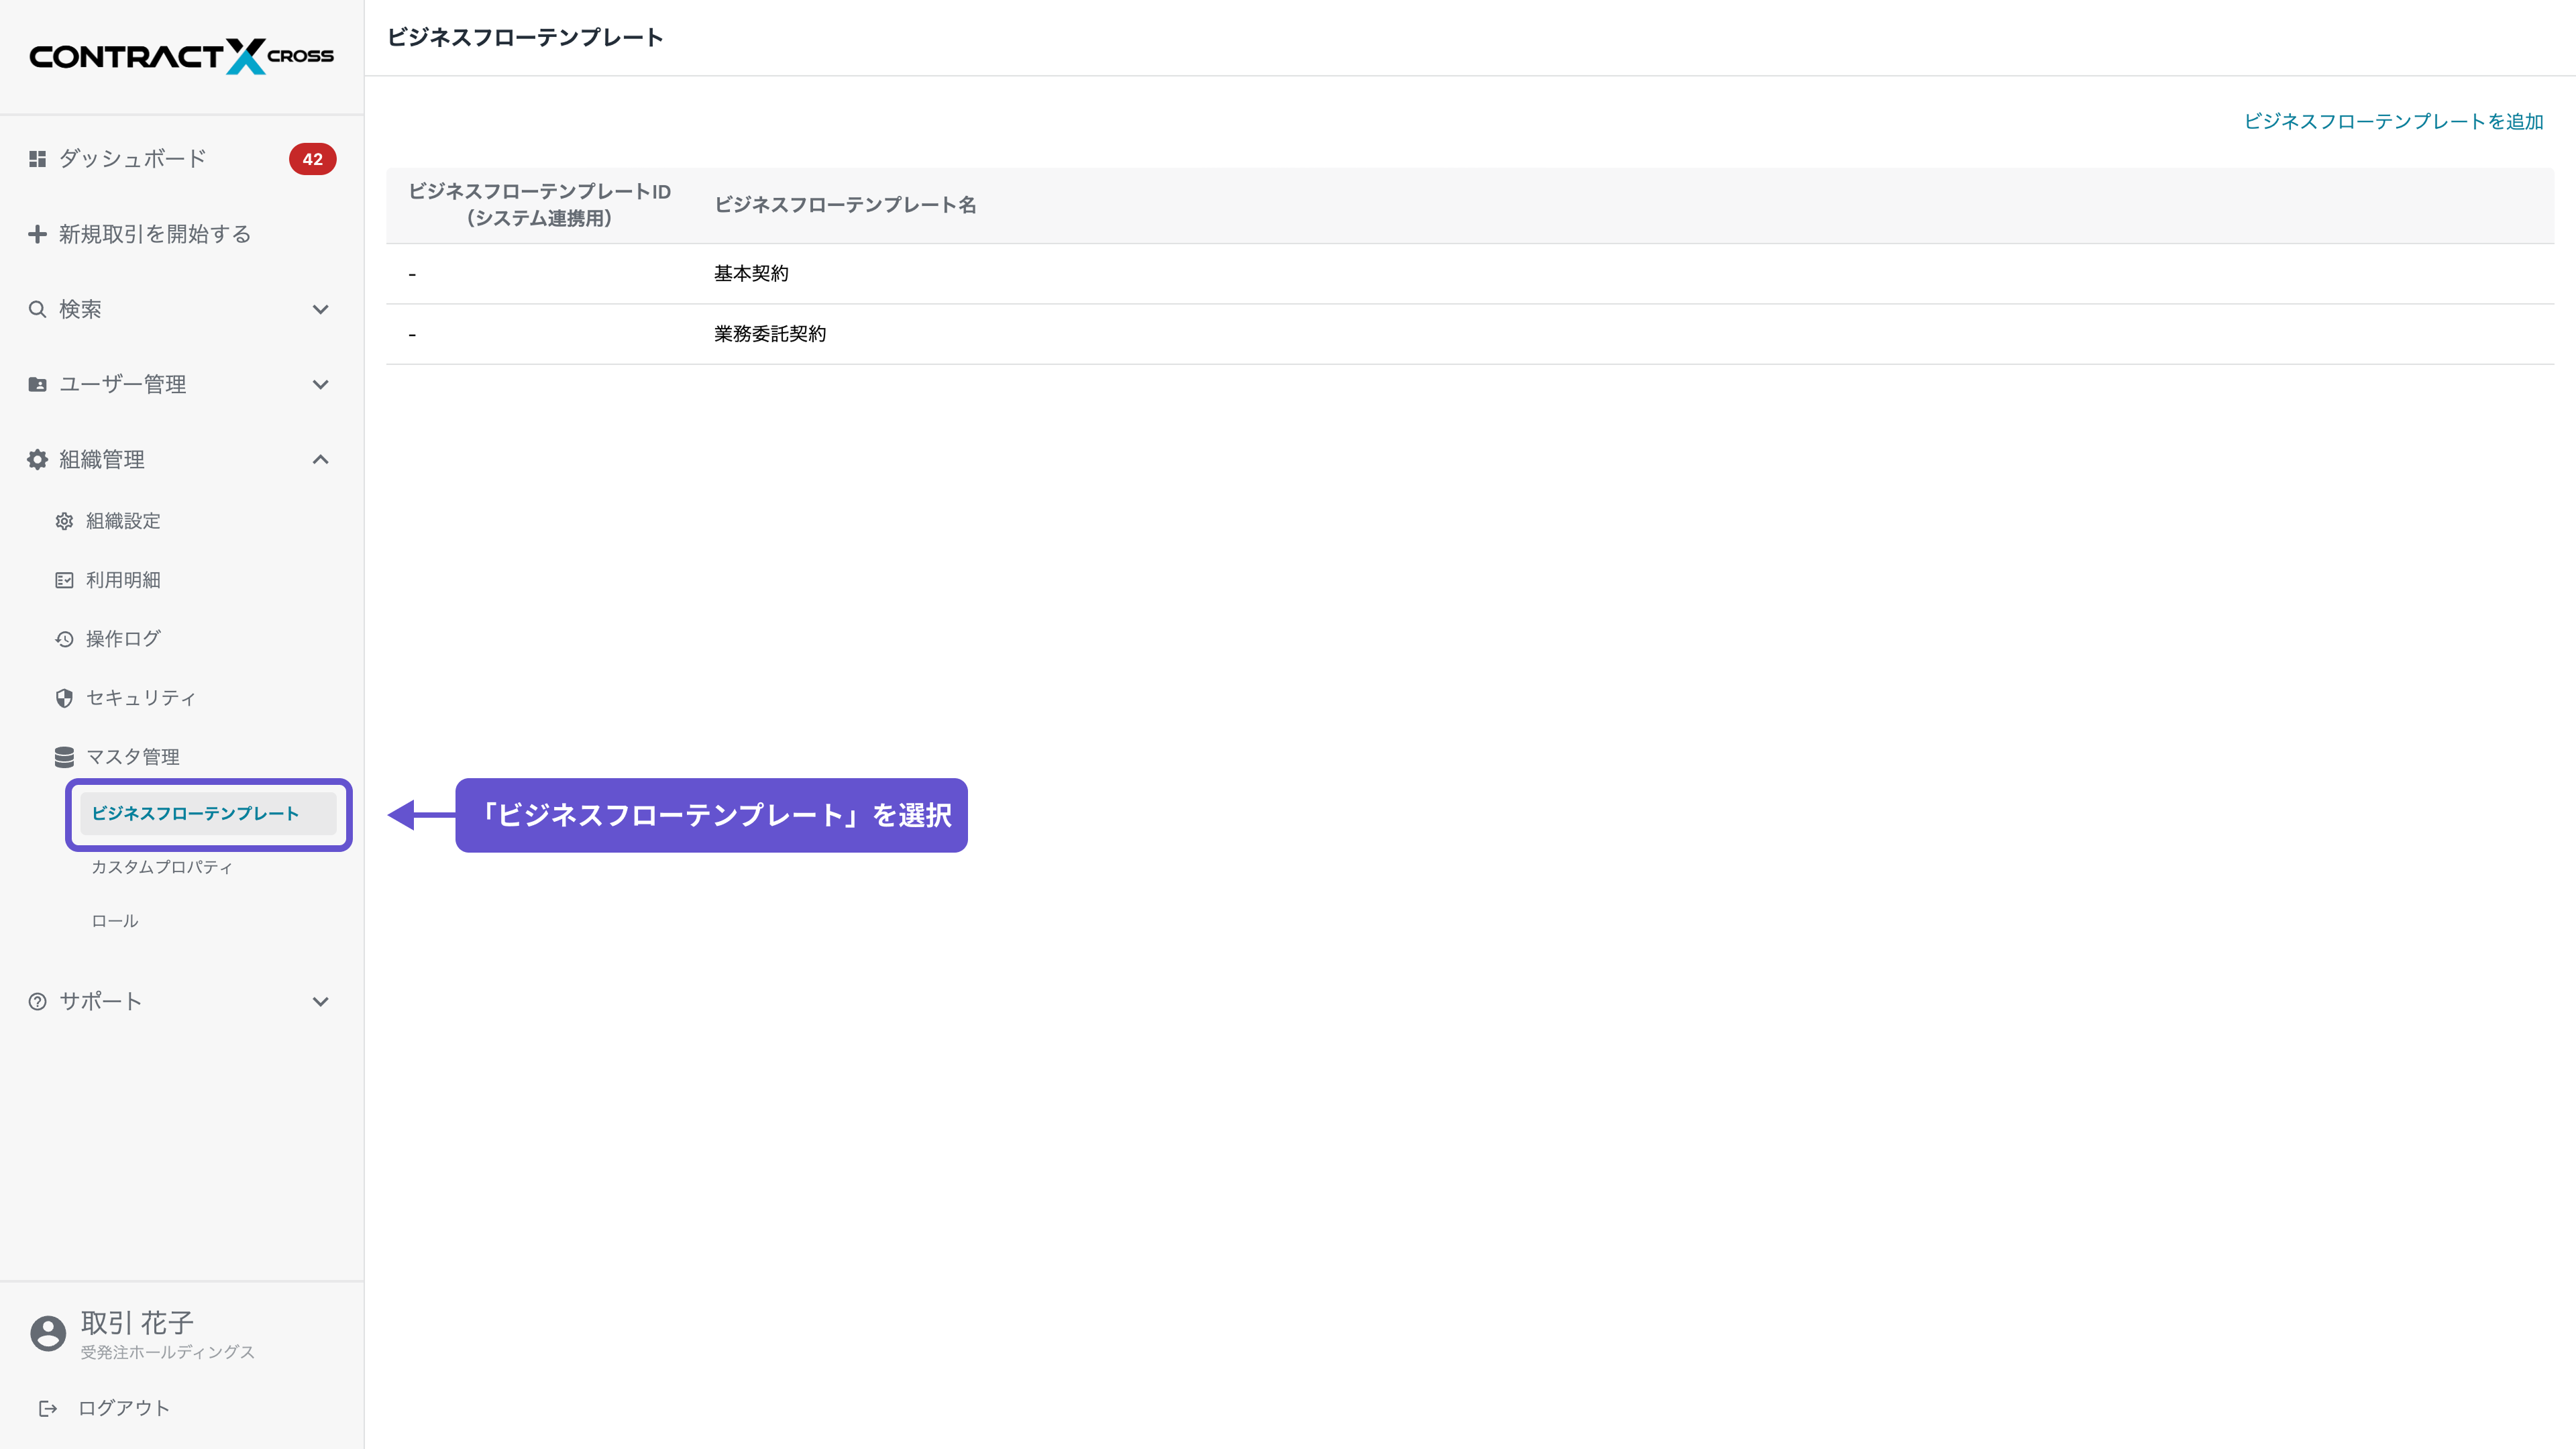Click the dashboard grid icon
The width and height of the screenshot is (2576, 1449).
pyautogui.click(x=37, y=159)
